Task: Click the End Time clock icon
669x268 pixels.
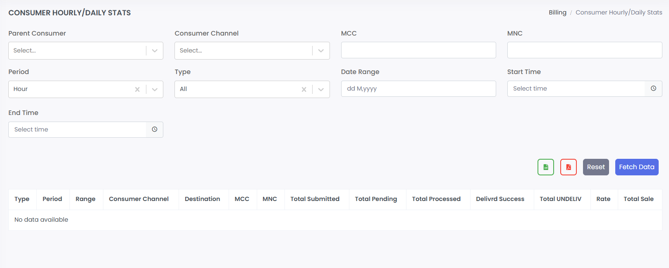Action: pyautogui.click(x=154, y=129)
